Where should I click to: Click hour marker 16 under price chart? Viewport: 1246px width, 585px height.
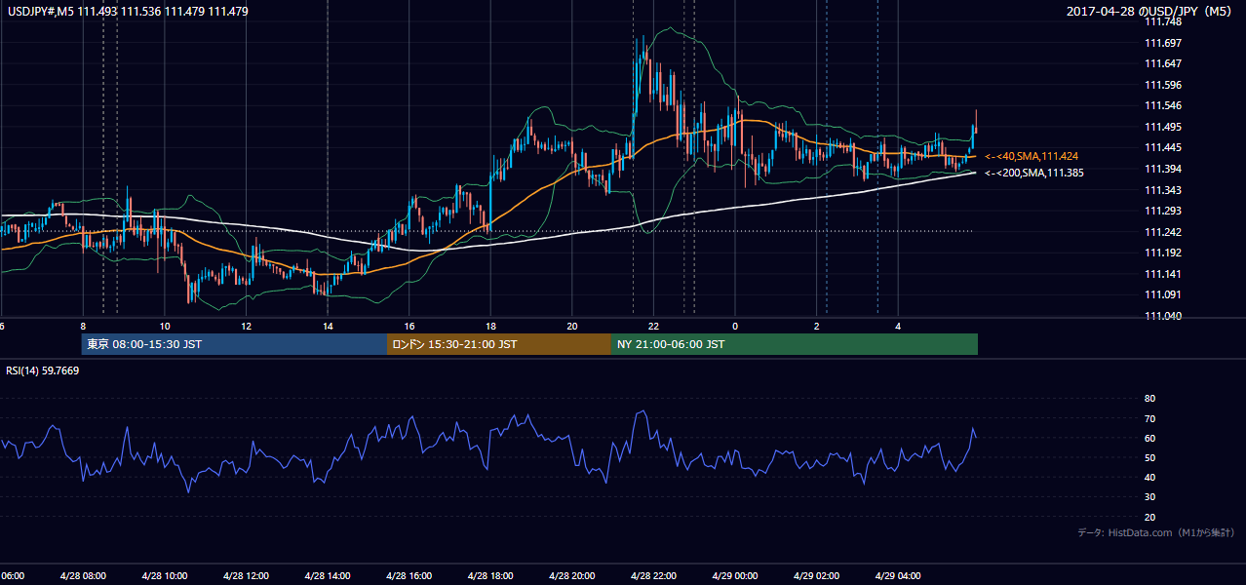click(x=409, y=326)
